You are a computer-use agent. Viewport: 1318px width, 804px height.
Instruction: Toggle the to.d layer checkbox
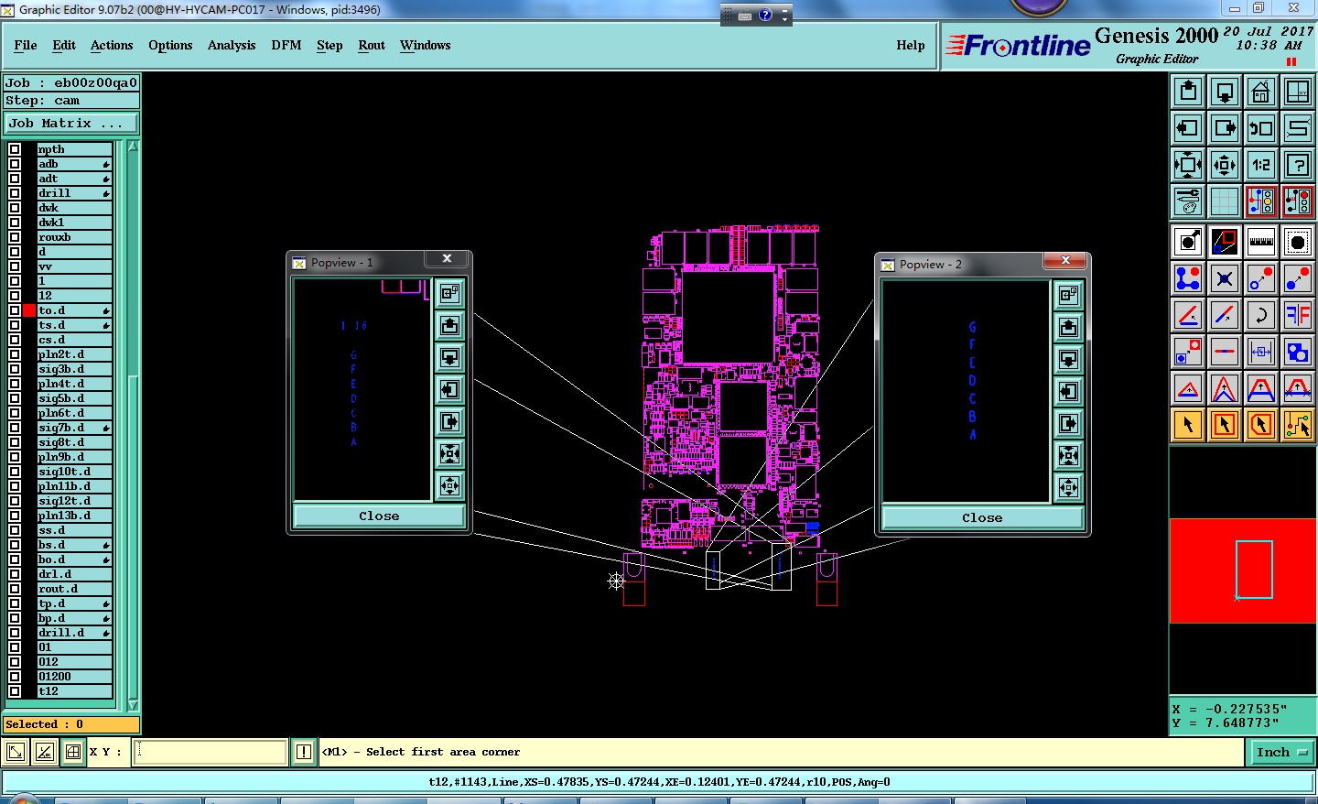[15, 310]
